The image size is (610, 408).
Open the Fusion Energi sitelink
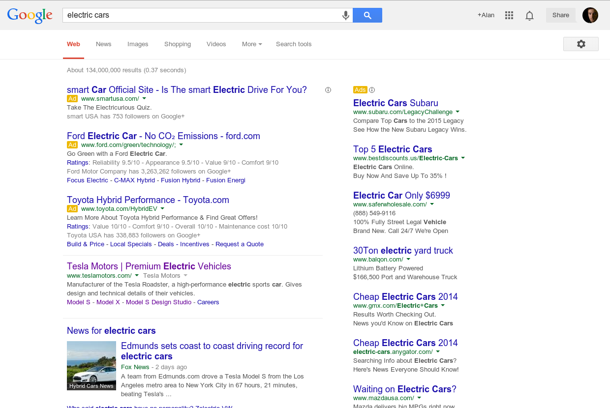click(226, 180)
